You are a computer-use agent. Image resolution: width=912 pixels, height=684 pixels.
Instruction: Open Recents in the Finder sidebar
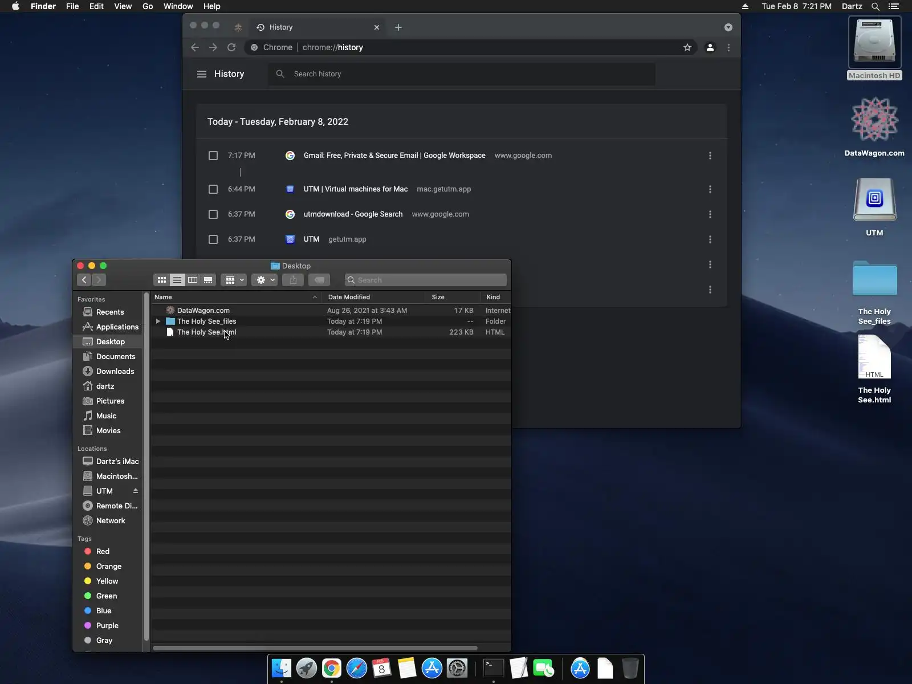(109, 312)
